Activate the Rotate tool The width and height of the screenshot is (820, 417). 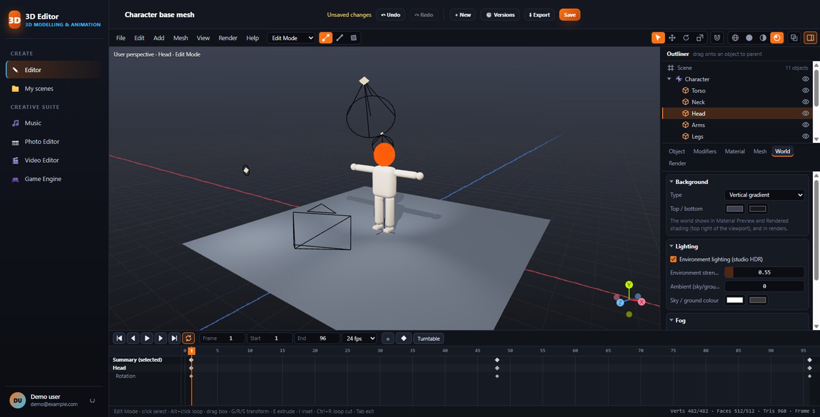tap(686, 38)
